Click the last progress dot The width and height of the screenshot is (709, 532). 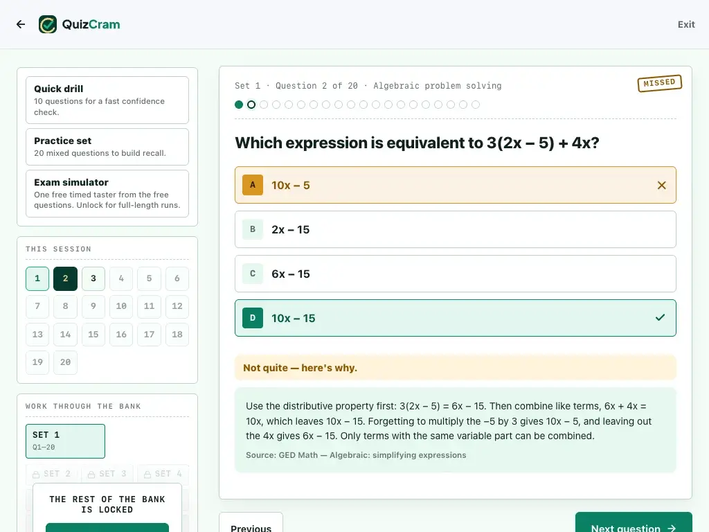click(x=476, y=105)
